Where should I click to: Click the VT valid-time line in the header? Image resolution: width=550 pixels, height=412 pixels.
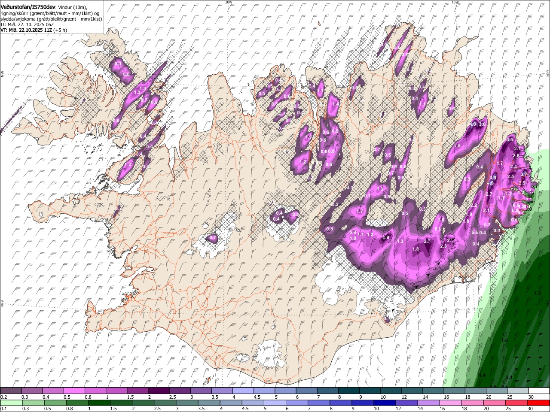pos(34,30)
